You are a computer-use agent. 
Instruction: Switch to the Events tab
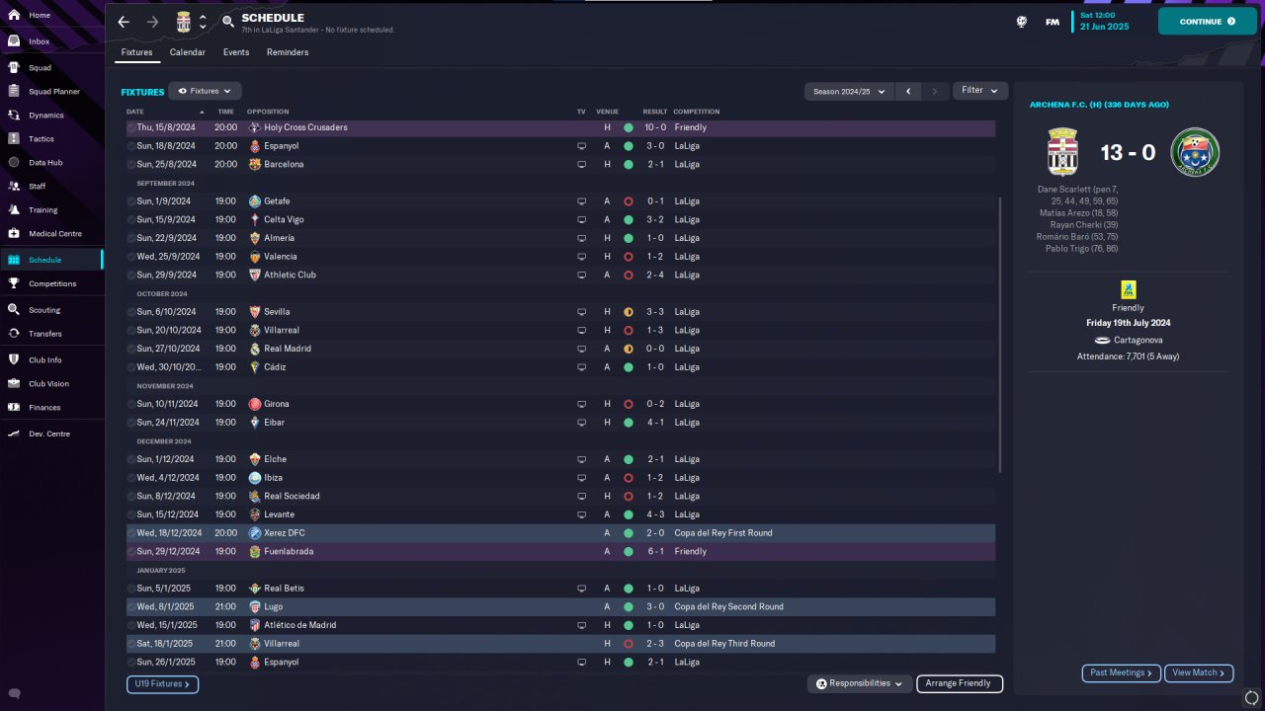pyautogui.click(x=236, y=52)
